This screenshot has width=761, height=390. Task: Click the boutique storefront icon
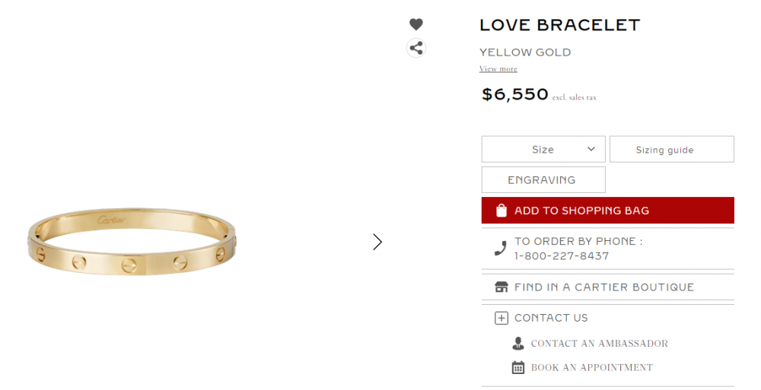[501, 287]
